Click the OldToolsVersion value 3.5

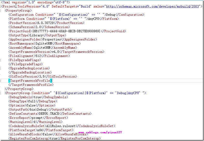coord(42,77)
